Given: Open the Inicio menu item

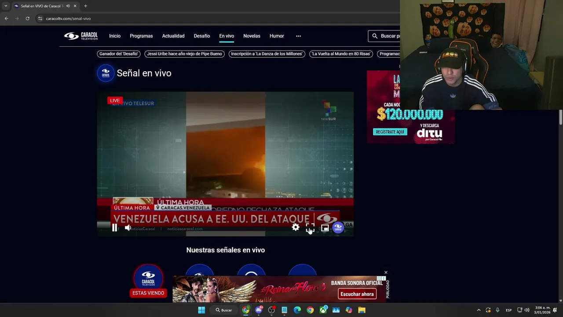Looking at the screenshot, I should (x=115, y=36).
